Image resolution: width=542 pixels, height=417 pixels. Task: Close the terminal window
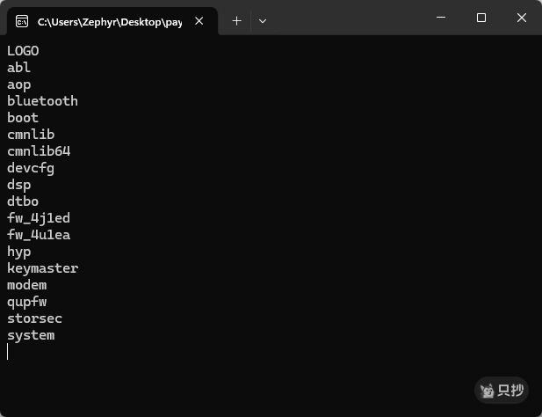(522, 18)
